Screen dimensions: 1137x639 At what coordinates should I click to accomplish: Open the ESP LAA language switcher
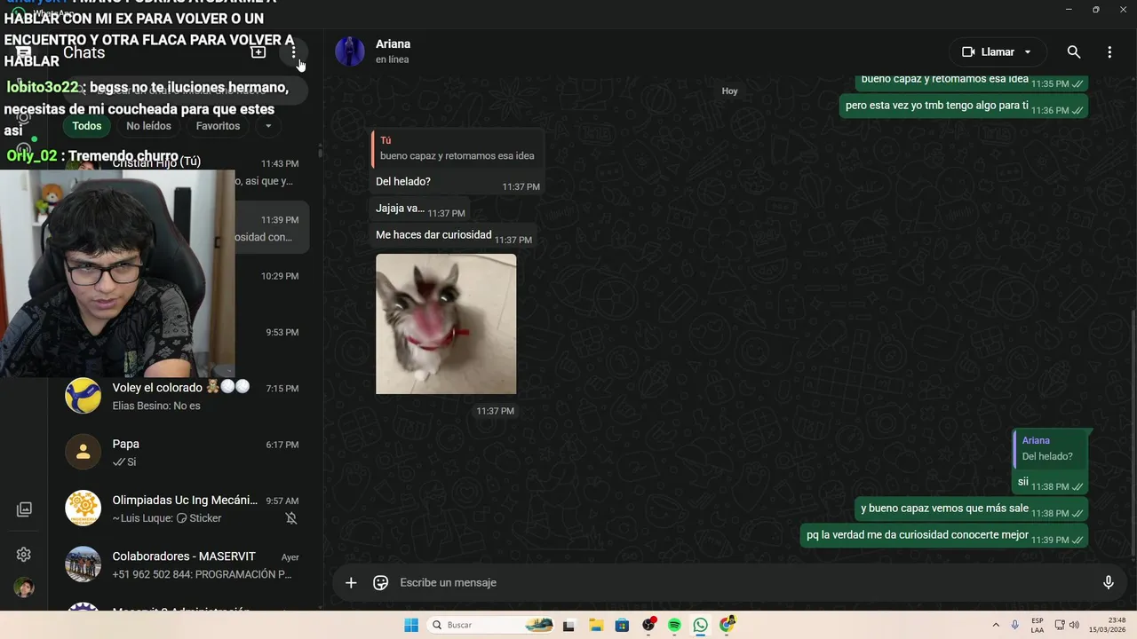tap(1038, 625)
